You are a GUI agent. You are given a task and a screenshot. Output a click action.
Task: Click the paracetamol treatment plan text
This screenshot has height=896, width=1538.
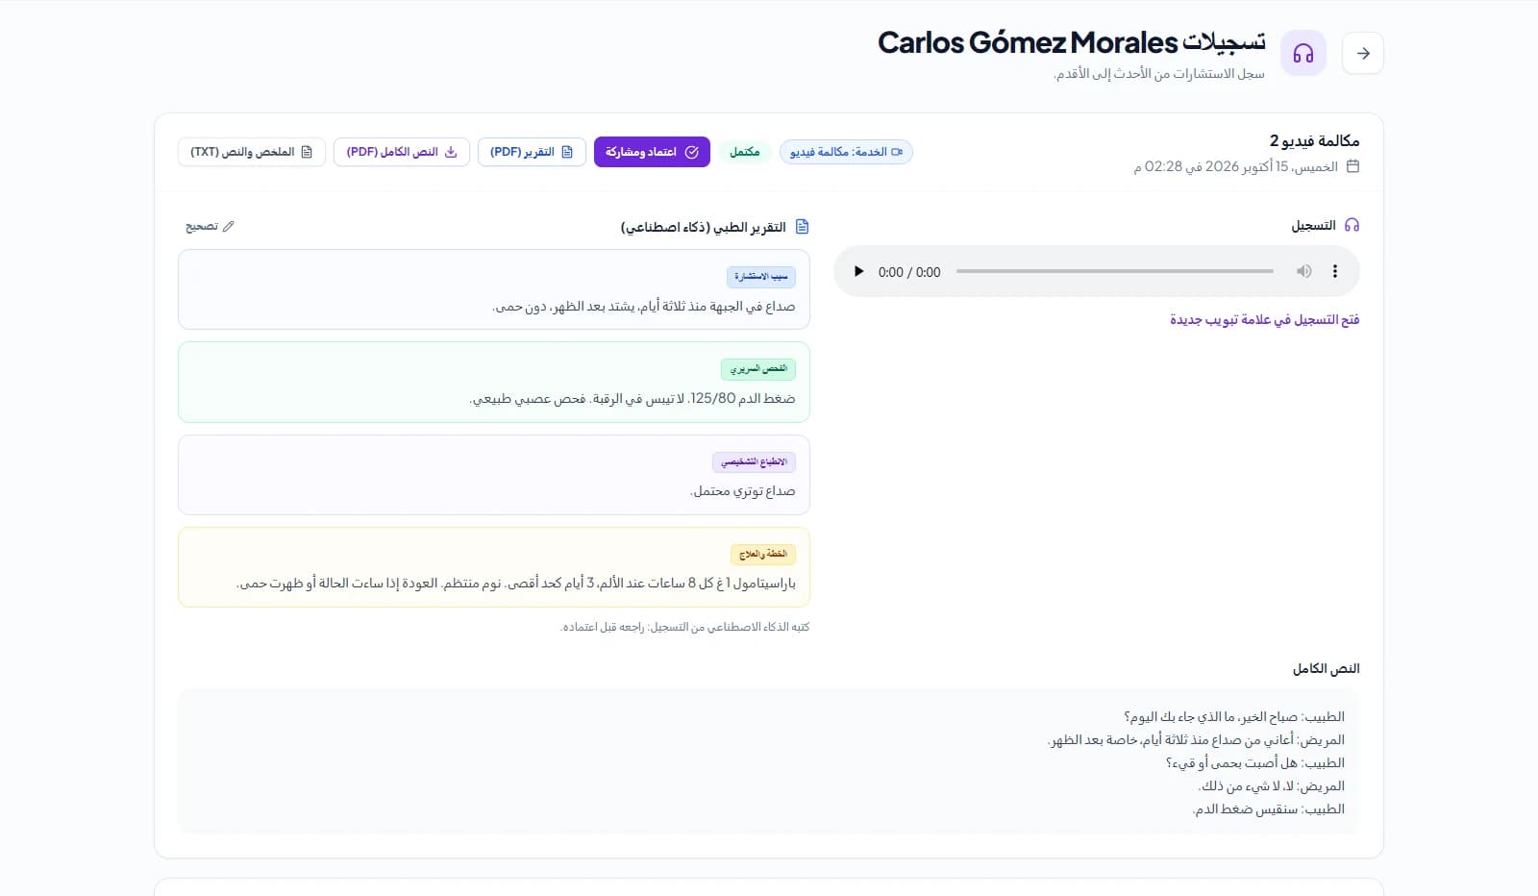[x=516, y=584]
